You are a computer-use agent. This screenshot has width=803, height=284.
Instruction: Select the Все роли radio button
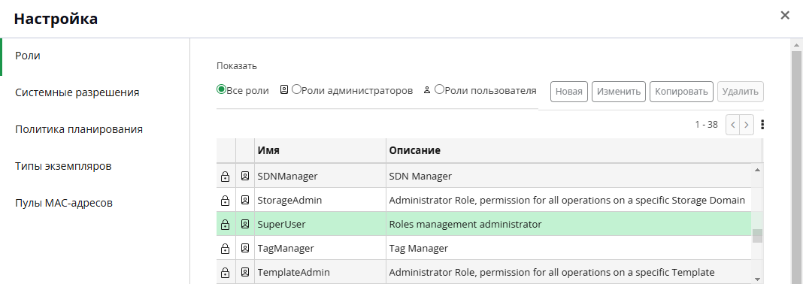pos(221,89)
